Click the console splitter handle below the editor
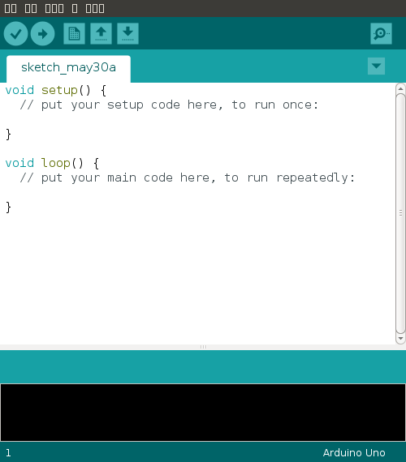 tap(203, 347)
